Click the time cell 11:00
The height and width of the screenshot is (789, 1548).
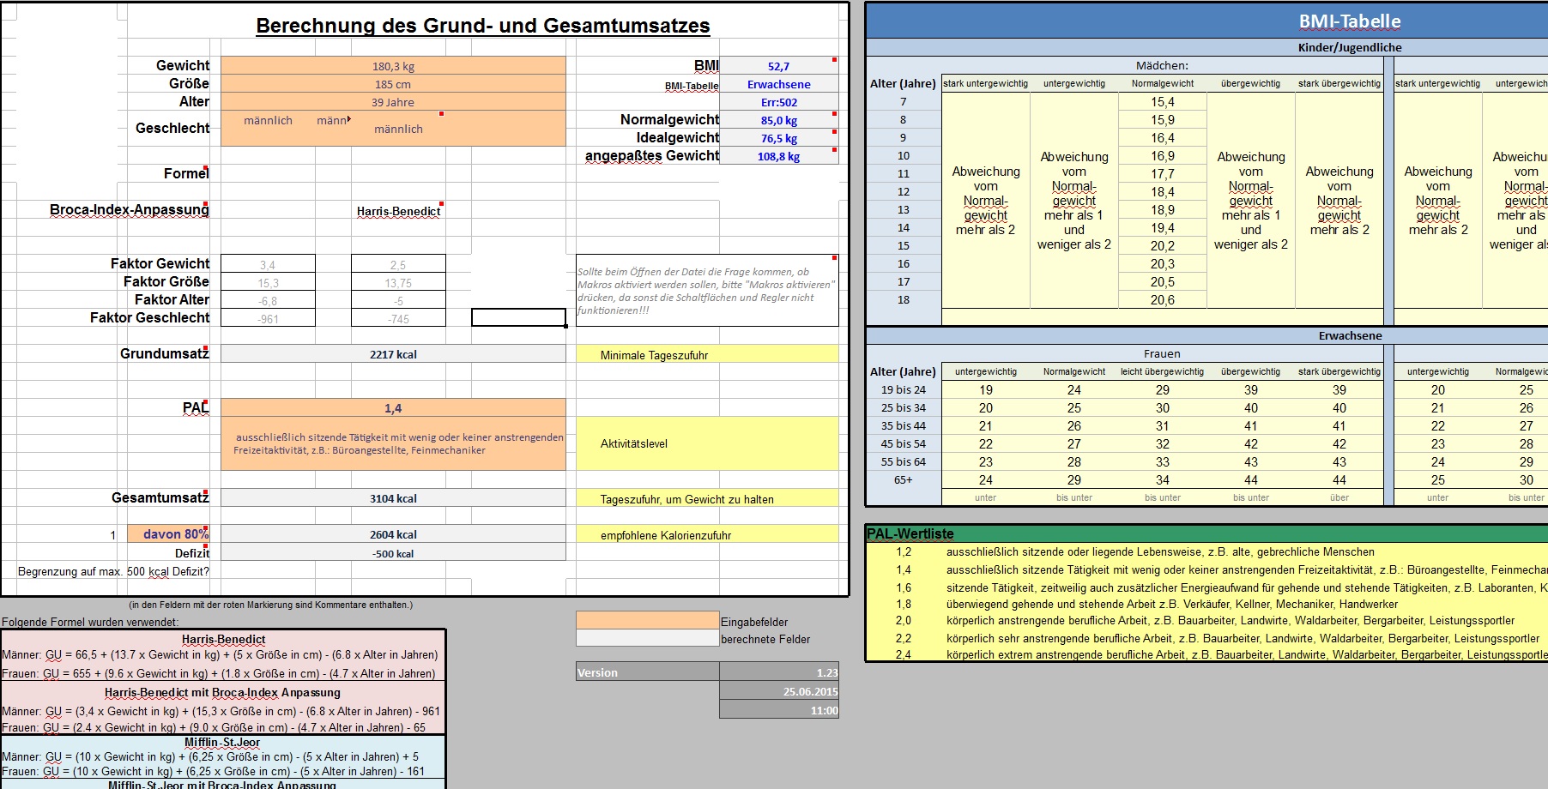[x=779, y=710]
